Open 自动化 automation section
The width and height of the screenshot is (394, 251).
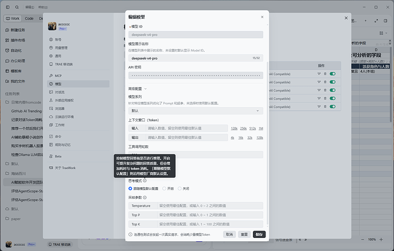(14, 51)
